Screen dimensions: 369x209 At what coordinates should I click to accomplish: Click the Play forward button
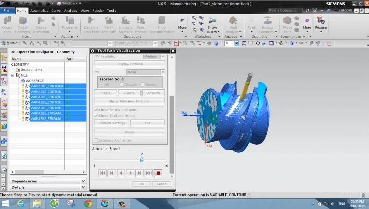point(130,173)
